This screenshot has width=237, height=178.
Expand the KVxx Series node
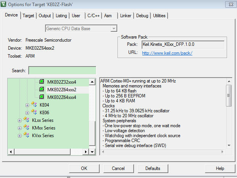(19, 136)
